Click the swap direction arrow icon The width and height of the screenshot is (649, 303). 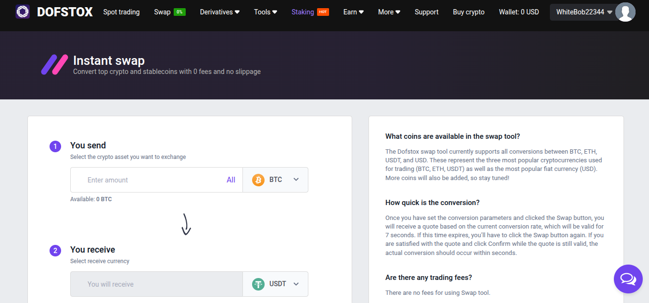click(x=186, y=224)
